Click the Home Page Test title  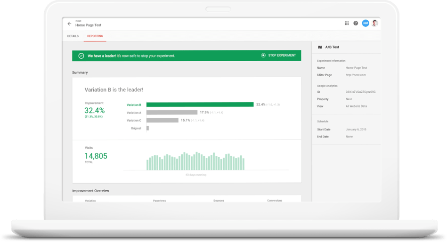click(x=89, y=25)
